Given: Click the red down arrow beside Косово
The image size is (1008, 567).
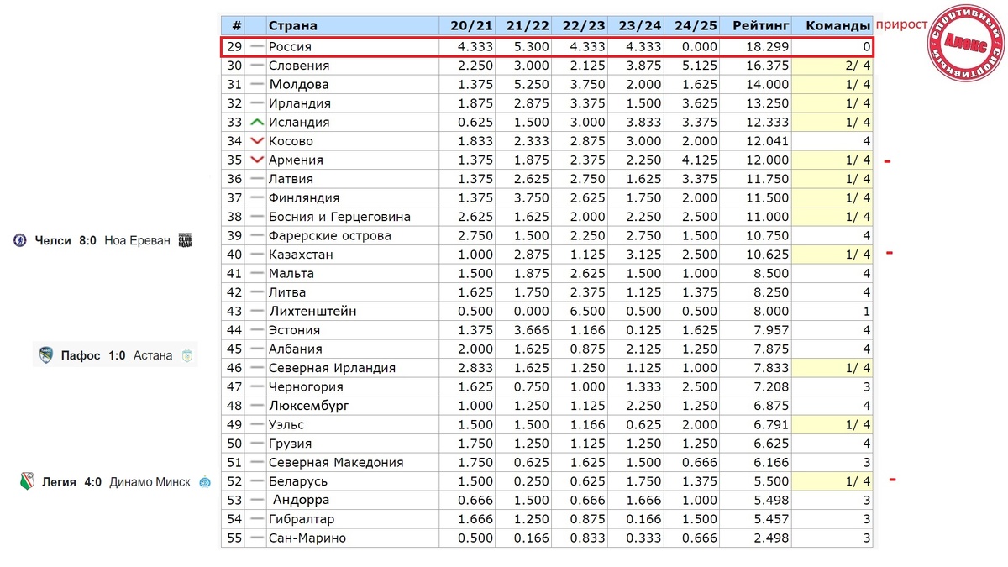Looking at the screenshot, I should point(257,141).
